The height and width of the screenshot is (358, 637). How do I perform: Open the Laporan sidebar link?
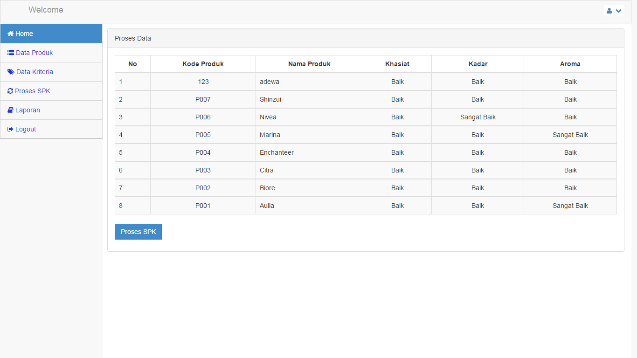click(x=28, y=110)
